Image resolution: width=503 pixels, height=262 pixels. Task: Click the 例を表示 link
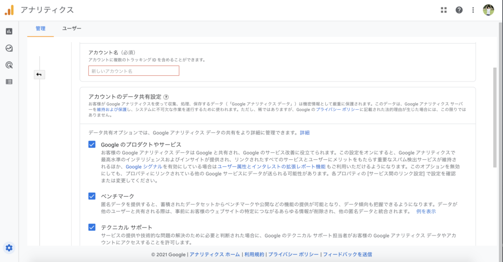click(426, 211)
